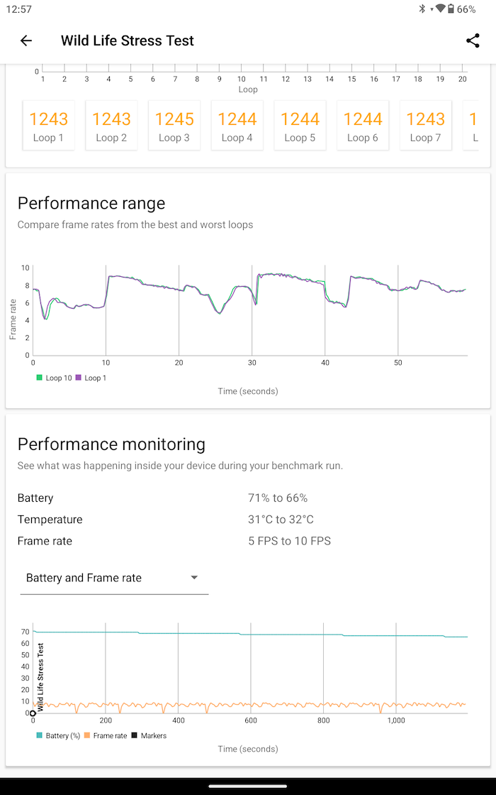Screen dimensions: 496x795
Task: Toggle the Loop 10 legend entry
Action: (x=54, y=378)
